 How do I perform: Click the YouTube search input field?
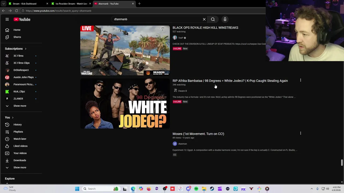pyautogui.click(x=157, y=19)
